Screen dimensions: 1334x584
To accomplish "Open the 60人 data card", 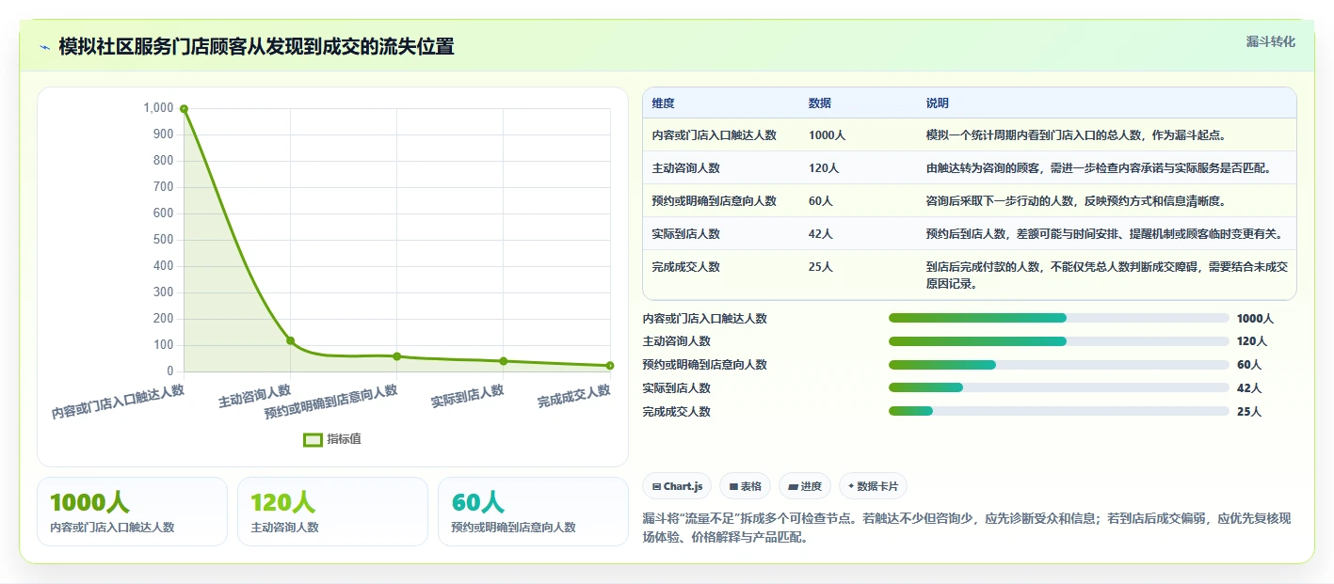I will pos(533,512).
